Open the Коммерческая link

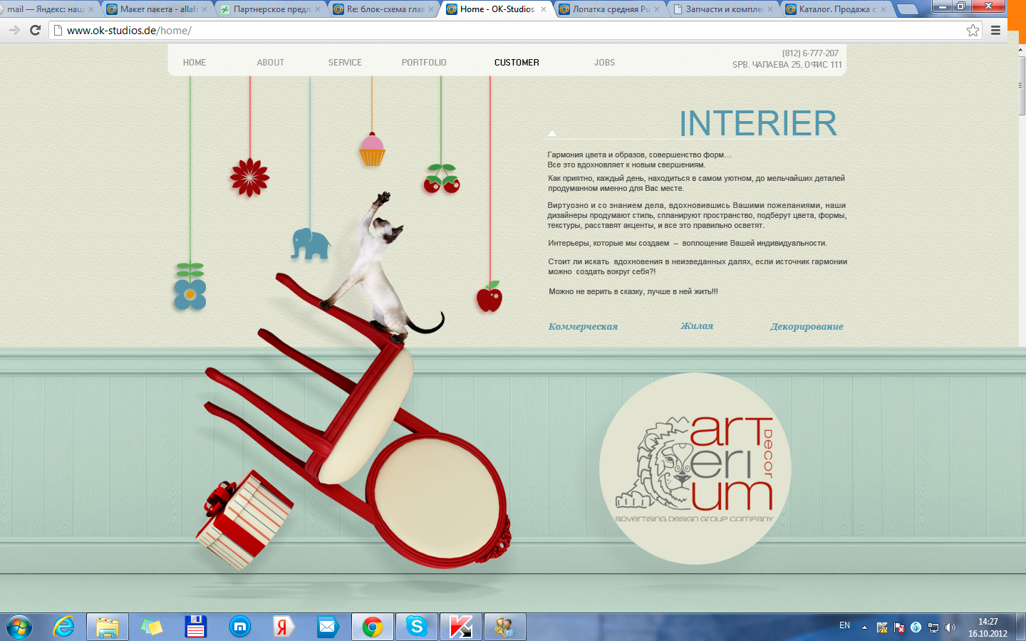[583, 326]
